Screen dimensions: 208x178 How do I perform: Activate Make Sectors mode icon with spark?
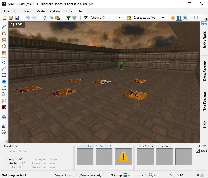click(3, 88)
